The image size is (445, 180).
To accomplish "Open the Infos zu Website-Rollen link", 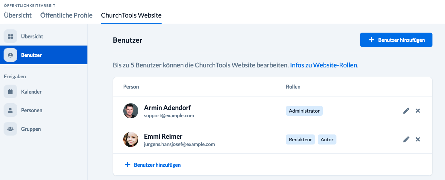I will 324,65.
